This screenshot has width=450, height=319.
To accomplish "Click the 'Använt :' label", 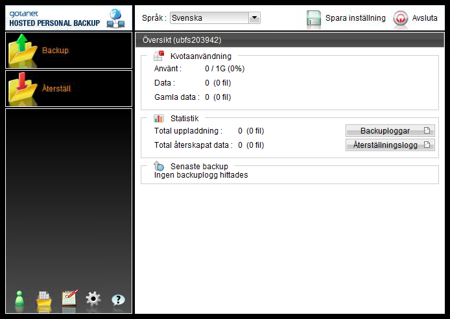I will tap(168, 69).
